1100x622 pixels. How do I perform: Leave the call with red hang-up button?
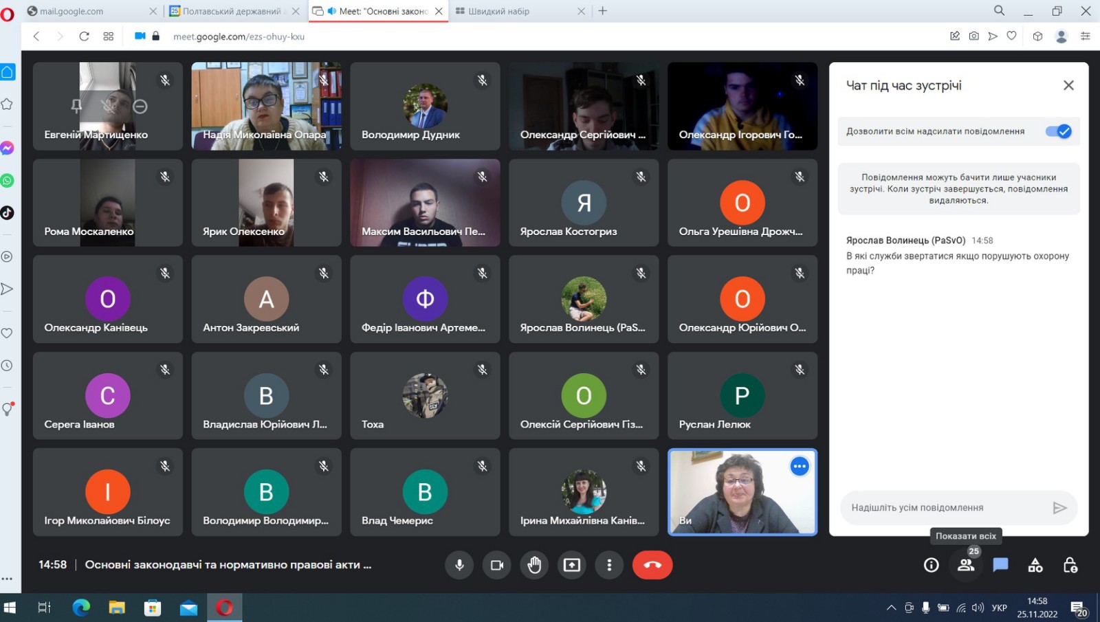tap(652, 565)
